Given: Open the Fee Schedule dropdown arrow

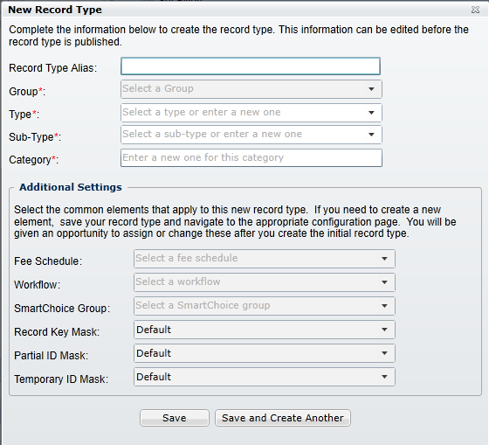Looking at the screenshot, I should (x=384, y=259).
